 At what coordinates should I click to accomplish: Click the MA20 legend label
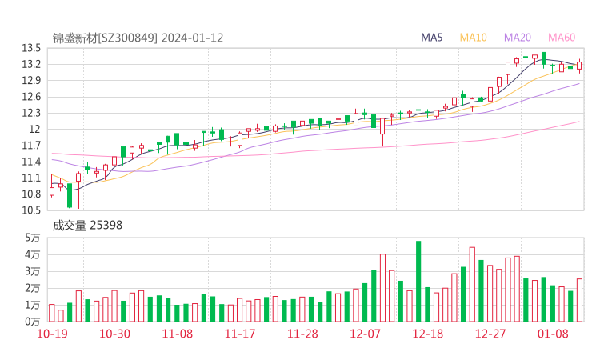(x=518, y=38)
